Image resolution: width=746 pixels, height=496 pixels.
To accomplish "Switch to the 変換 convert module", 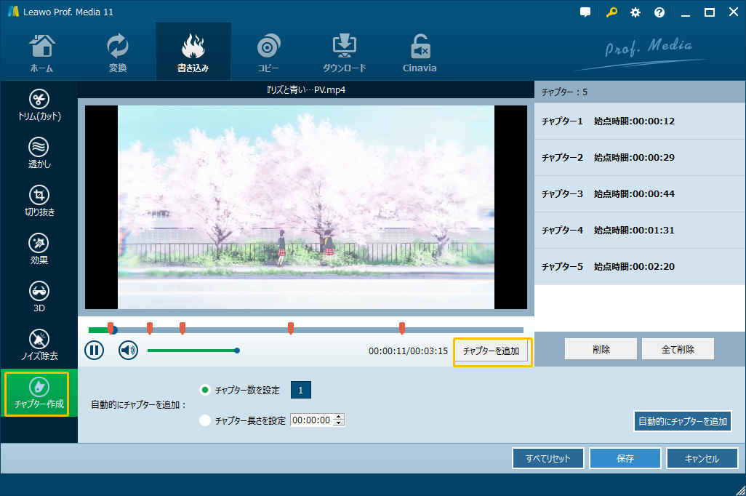I will tap(118, 53).
